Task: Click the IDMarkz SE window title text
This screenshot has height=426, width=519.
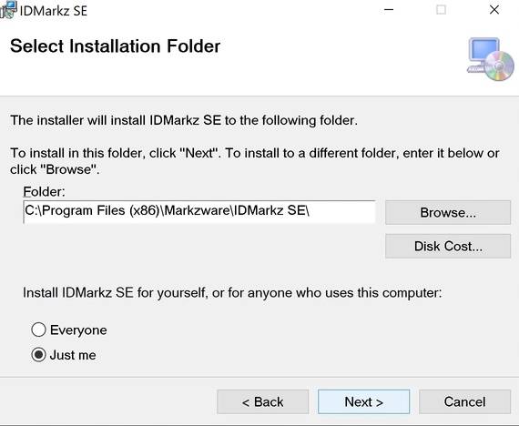Action: click(x=54, y=11)
